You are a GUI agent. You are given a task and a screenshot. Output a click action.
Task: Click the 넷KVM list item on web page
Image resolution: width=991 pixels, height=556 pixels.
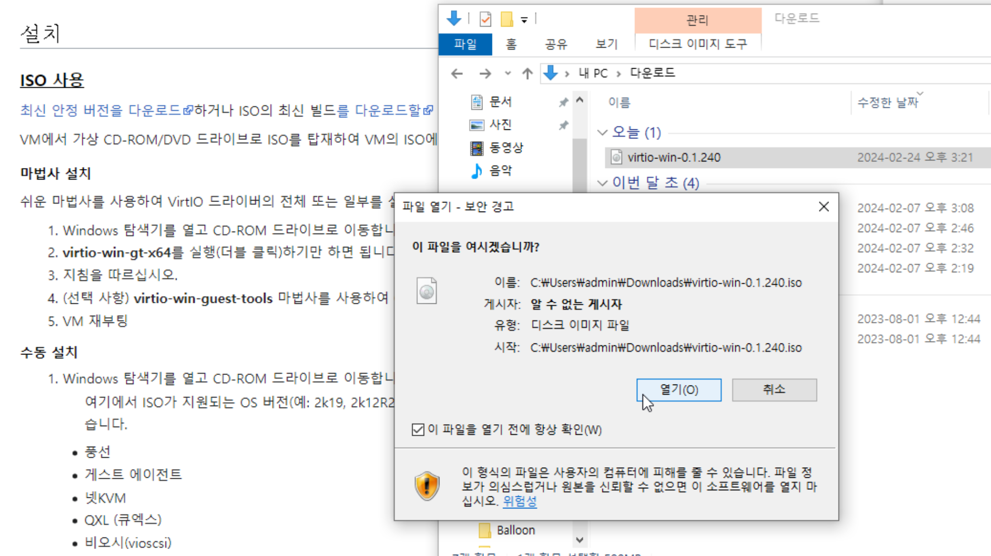click(105, 498)
